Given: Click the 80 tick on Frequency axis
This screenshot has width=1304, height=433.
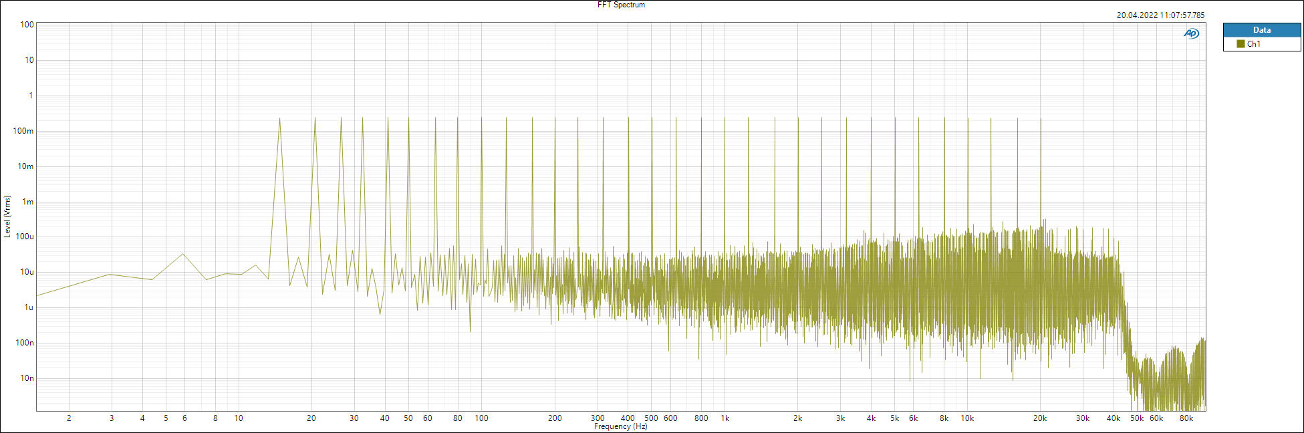Looking at the screenshot, I should (458, 418).
